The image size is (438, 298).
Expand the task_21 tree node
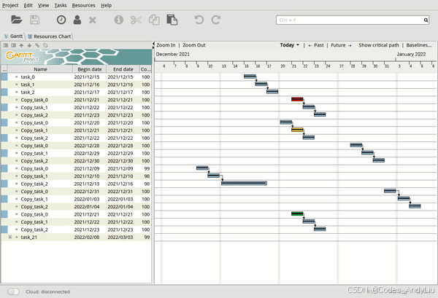click(10, 238)
